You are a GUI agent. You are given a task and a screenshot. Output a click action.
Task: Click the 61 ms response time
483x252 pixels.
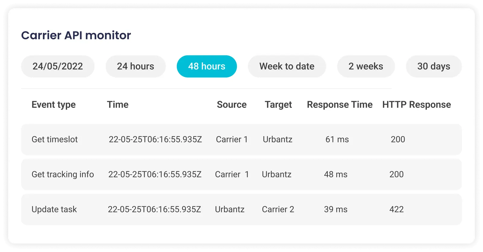(337, 139)
